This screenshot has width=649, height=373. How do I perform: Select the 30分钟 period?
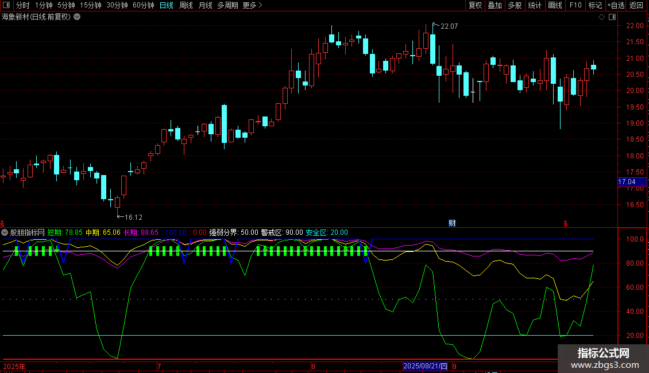coord(117,5)
